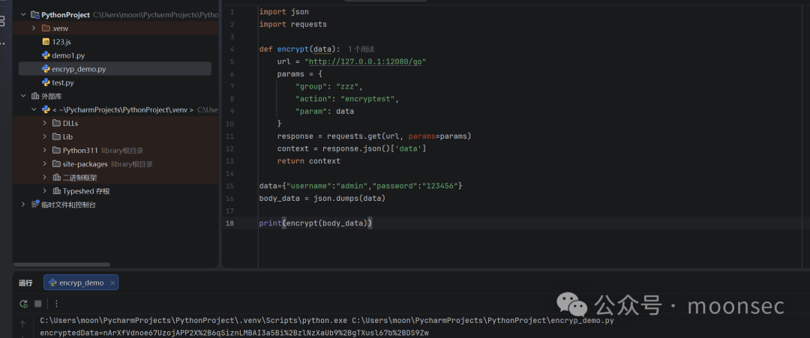Select test.py in project tree
The width and height of the screenshot is (810, 338).
63,82
